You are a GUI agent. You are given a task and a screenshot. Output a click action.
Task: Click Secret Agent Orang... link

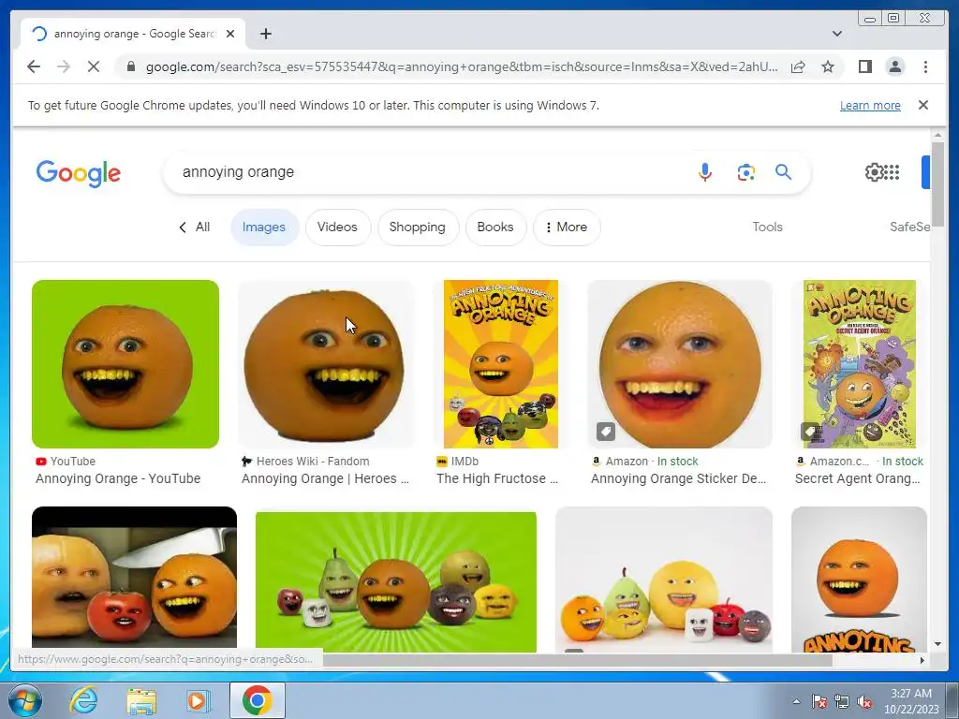click(858, 478)
